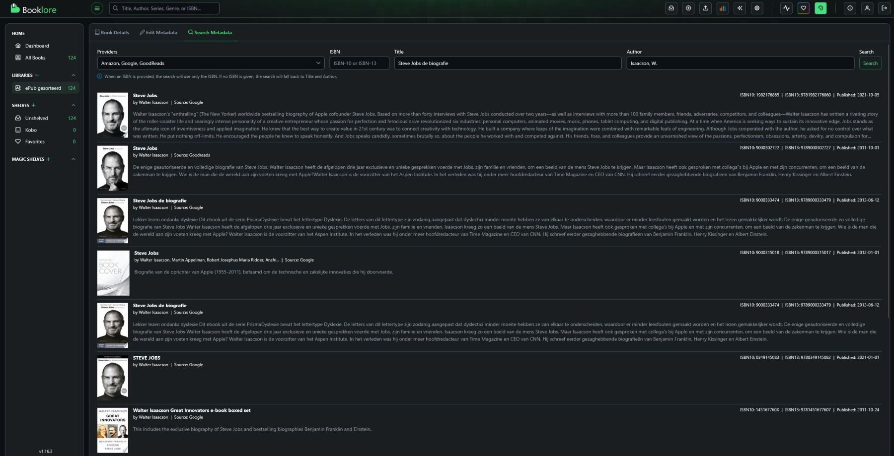The image size is (894, 456).
Task: Open the Dashboard link in sidebar
Action: point(37,46)
